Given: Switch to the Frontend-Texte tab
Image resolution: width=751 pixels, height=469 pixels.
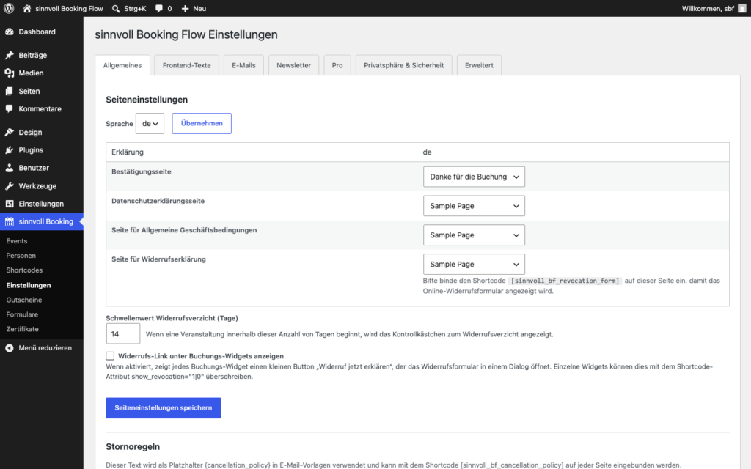Looking at the screenshot, I should [x=187, y=65].
